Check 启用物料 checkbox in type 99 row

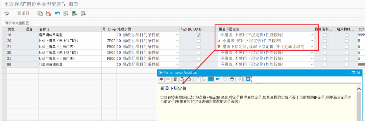pyautogui.click(x=347, y=64)
